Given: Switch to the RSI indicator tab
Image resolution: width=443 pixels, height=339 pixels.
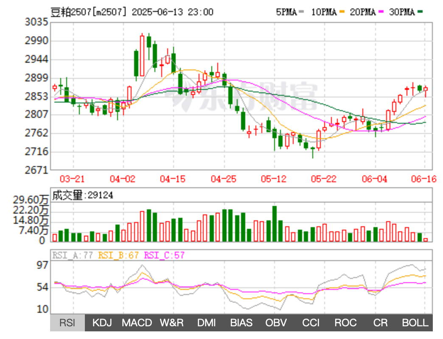Looking at the screenshot, I should tap(67, 323).
